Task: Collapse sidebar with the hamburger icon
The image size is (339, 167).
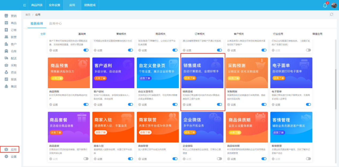Action: [x=25, y=5]
